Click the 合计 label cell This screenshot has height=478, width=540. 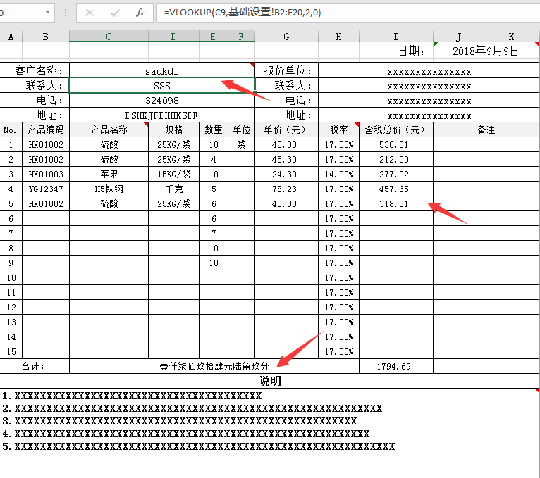tap(35, 367)
